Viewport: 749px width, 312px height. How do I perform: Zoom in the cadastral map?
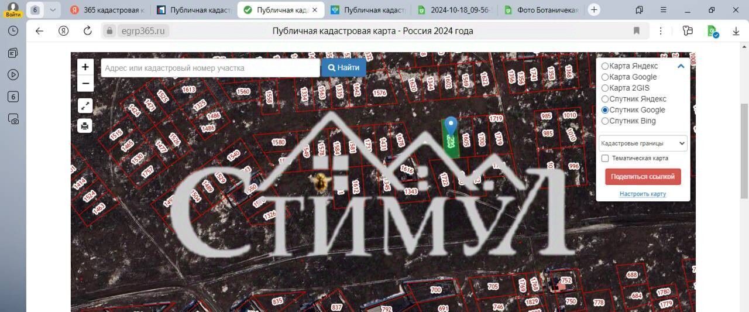point(85,67)
